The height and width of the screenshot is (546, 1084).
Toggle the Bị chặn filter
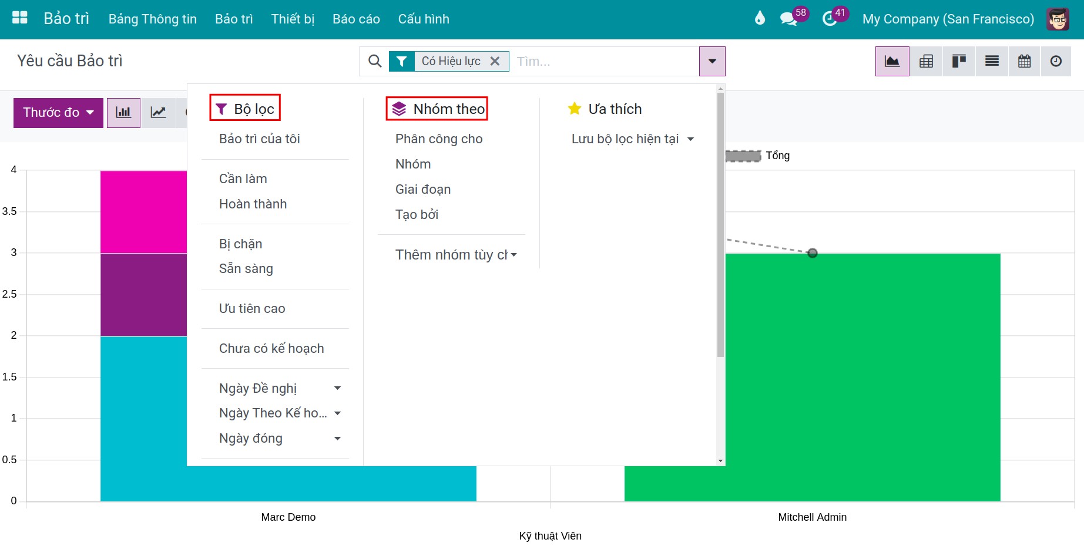tap(241, 244)
